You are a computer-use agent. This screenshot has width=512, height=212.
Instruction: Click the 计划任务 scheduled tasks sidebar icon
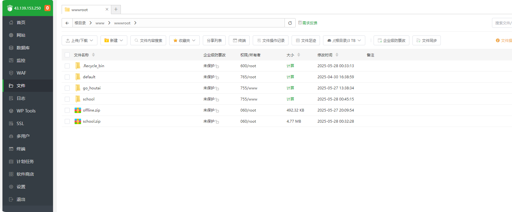pyautogui.click(x=11, y=161)
